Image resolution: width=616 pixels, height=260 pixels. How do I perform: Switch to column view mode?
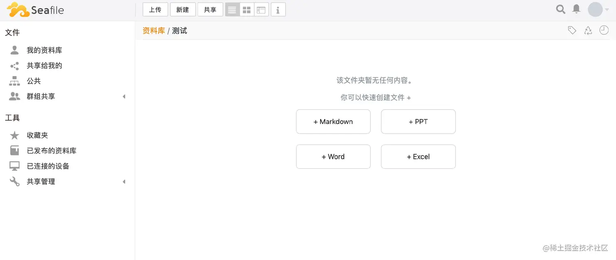261,10
